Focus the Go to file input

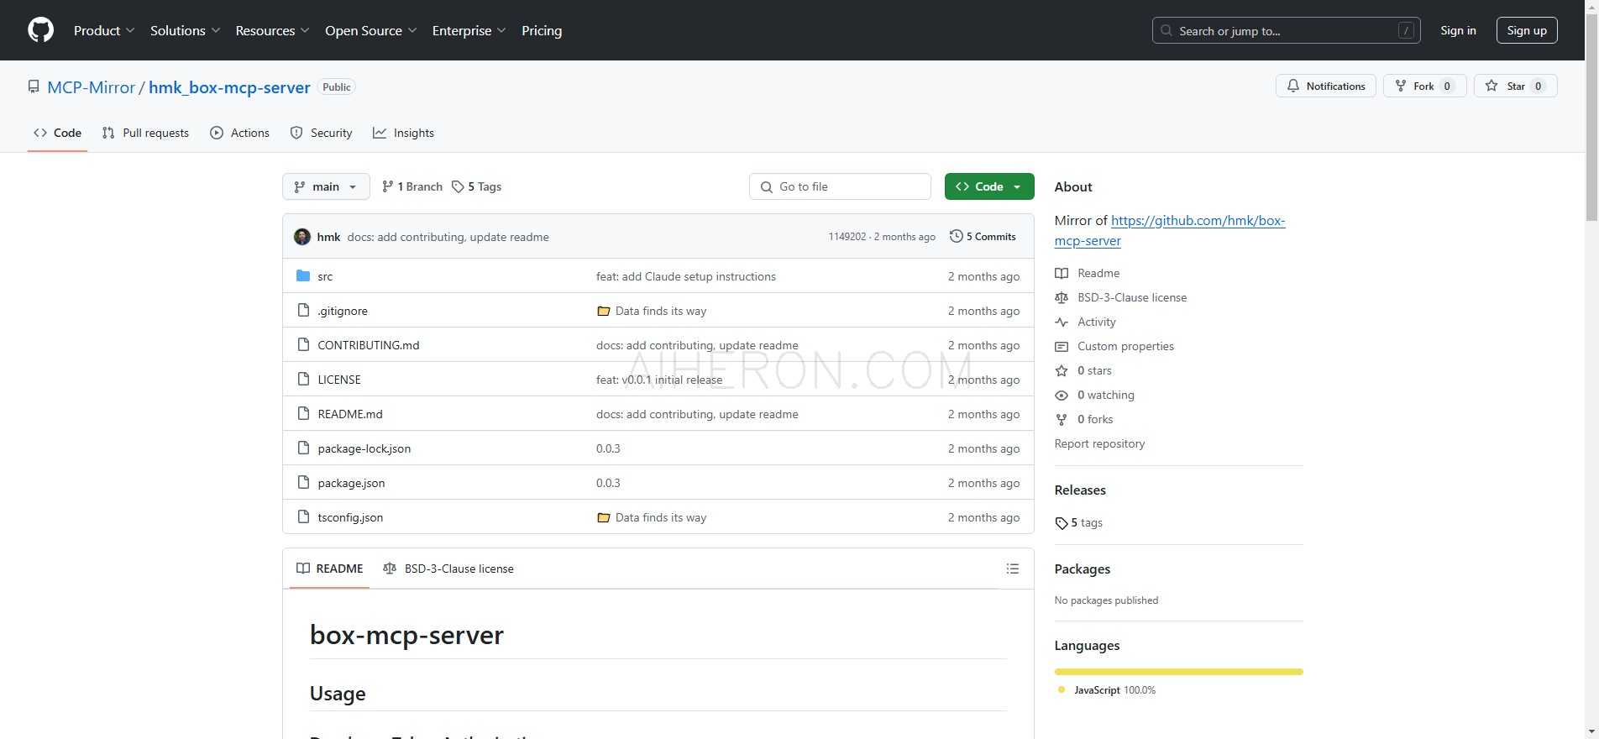[840, 186]
